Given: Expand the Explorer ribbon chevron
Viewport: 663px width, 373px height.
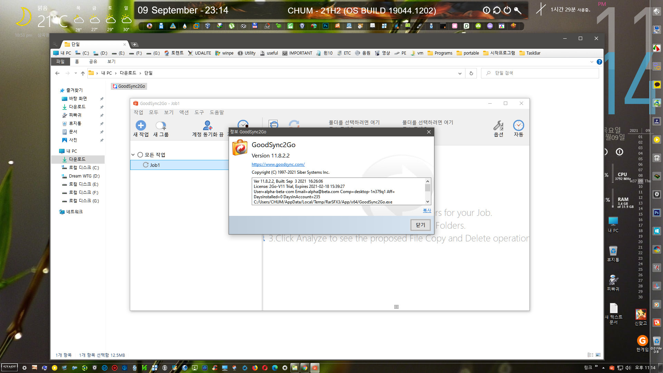Looking at the screenshot, I should [x=592, y=62].
